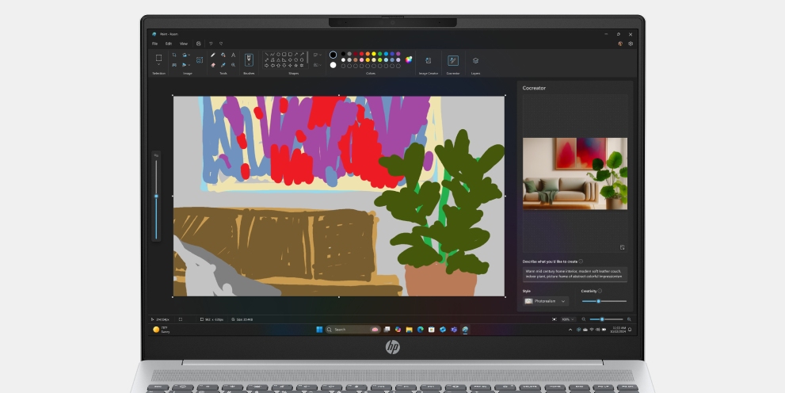This screenshot has width=785, height=393.
Task: Click the info icon beside Describe prompt
Action: 581,261
